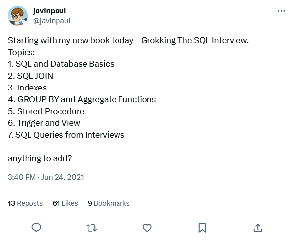The width and height of the screenshot is (294, 240).
Task: Click the '7. SQL Queries from Interviews' line
Action: click(66, 135)
